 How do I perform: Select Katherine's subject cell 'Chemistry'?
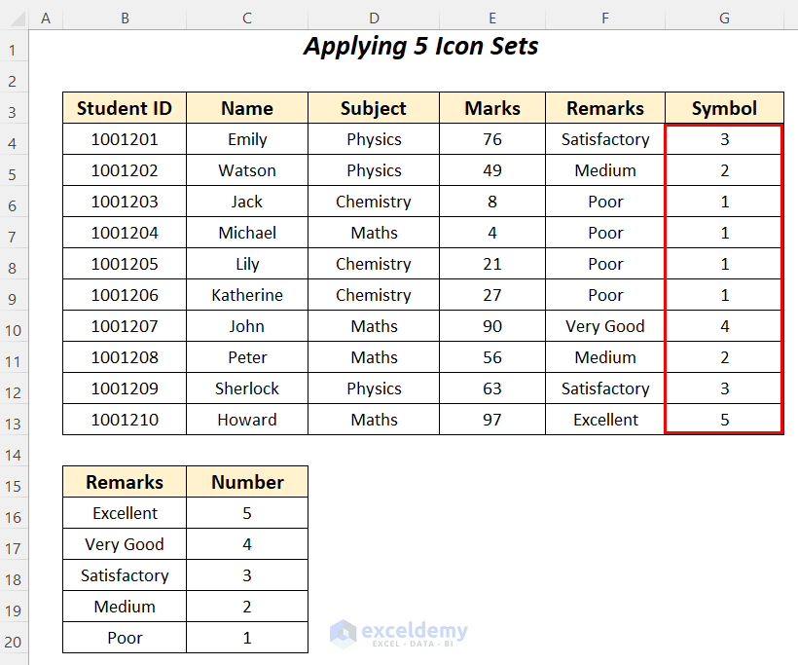(x=374, y=295)
